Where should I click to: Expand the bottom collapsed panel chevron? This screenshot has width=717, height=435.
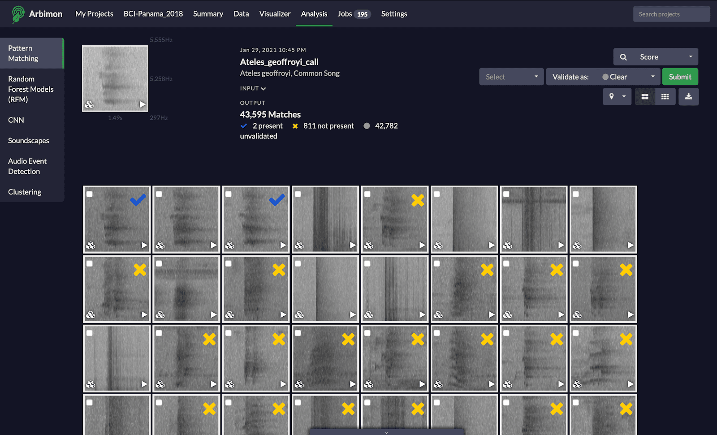[x=386, y=432]
